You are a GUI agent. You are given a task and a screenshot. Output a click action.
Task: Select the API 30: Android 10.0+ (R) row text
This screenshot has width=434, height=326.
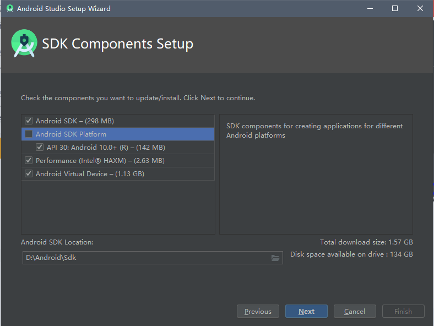[x=106, y=148]
